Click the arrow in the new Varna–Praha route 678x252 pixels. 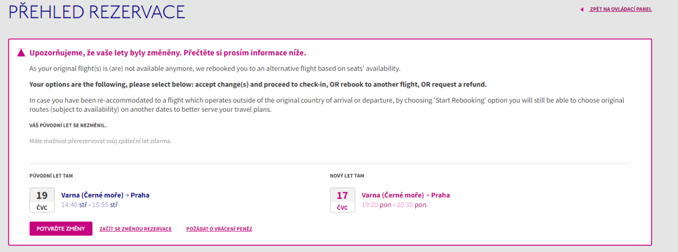428,196
